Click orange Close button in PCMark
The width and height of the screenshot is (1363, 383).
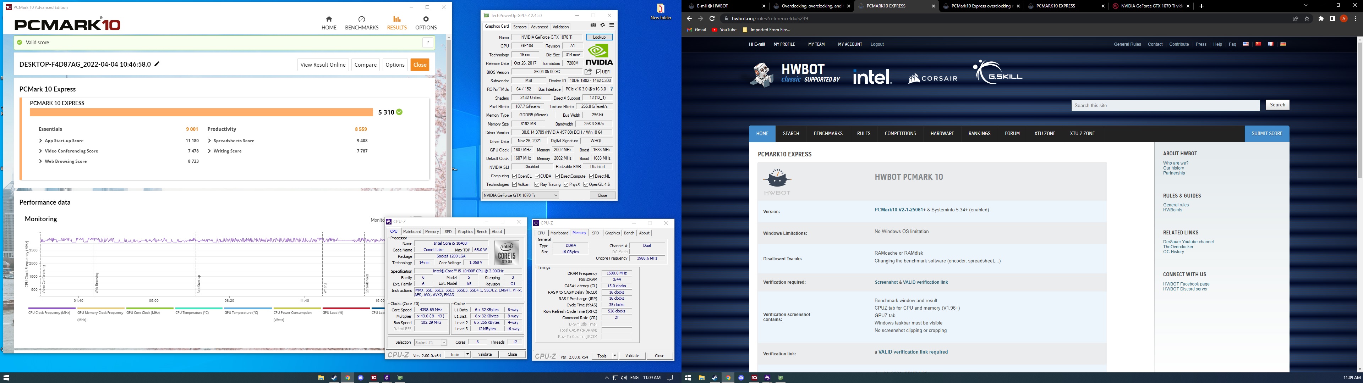tap(420, 65)
